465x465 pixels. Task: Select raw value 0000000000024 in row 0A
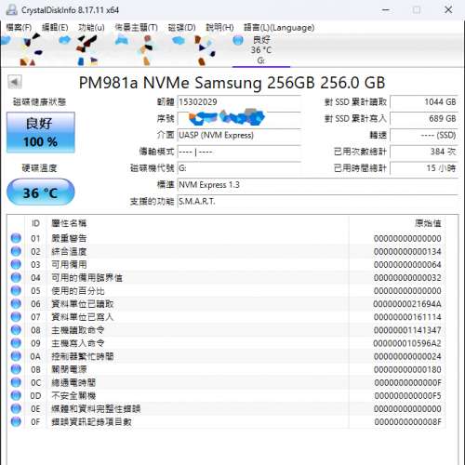click(407, 356)
